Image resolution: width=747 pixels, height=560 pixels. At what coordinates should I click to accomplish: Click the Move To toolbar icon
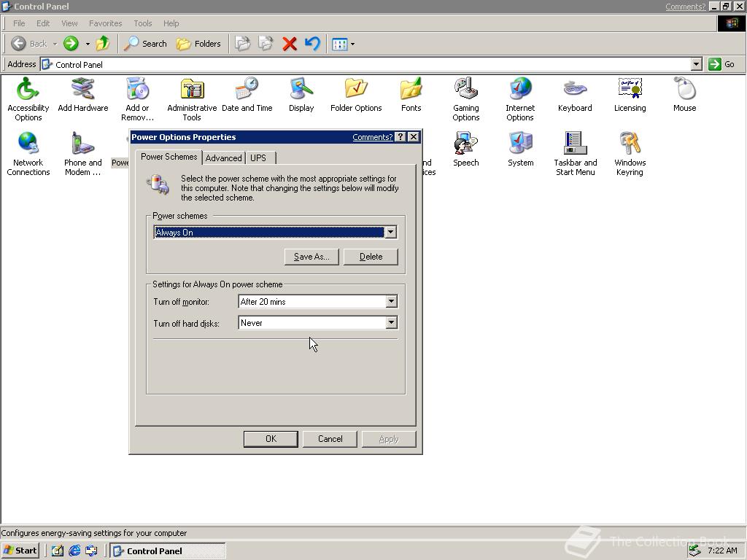(x=242, y=44)
